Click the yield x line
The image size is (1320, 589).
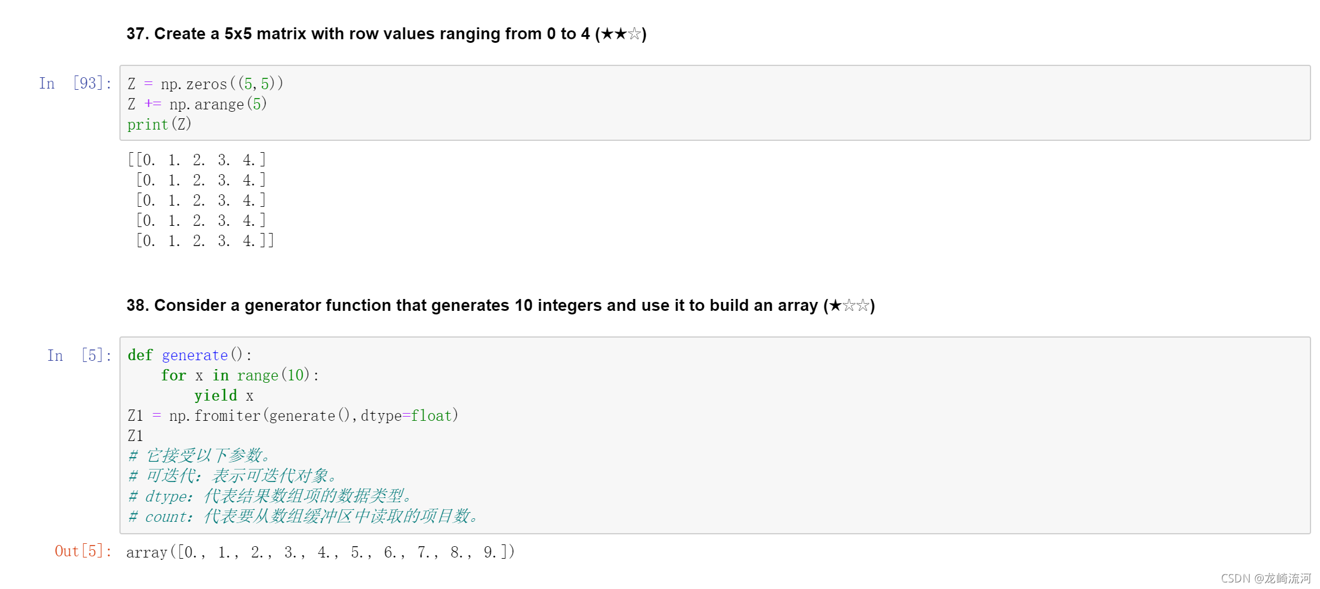click(224, 396)
